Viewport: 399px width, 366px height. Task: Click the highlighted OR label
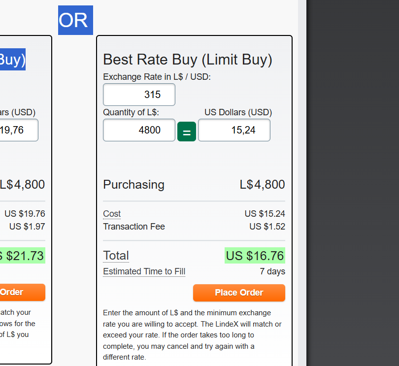tap(75, 20)
